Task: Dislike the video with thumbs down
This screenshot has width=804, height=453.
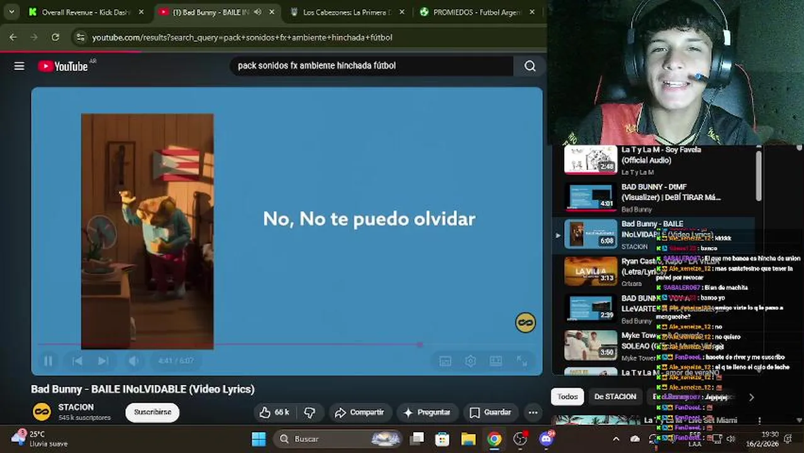Action: point(310,412)
